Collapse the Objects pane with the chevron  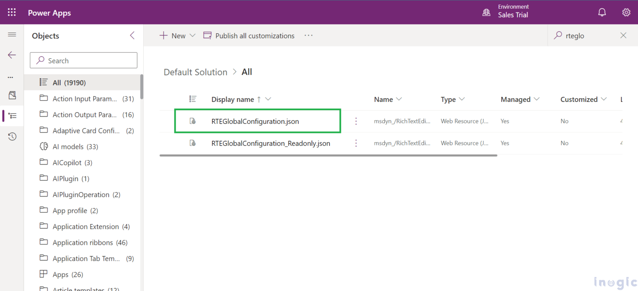[132, 36]
